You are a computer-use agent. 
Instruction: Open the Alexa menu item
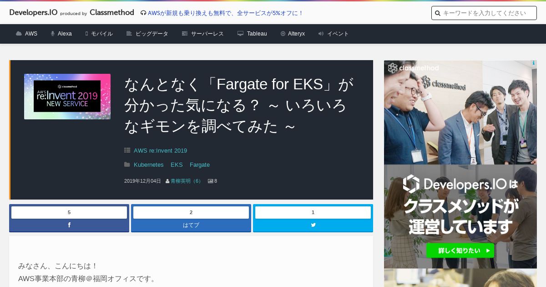65,34
